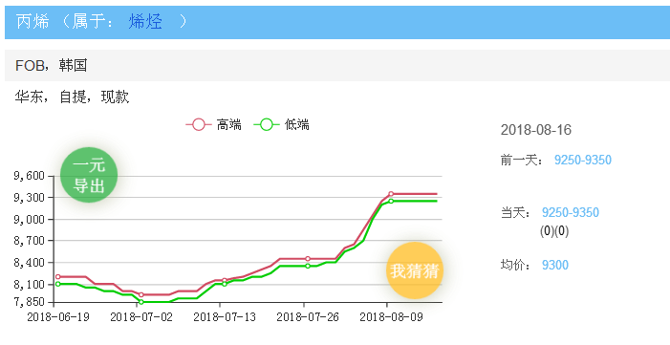Viewport: 670px width, 345px height.
Task: Click the 2018-08-16 date text
Action: point(536,130)
